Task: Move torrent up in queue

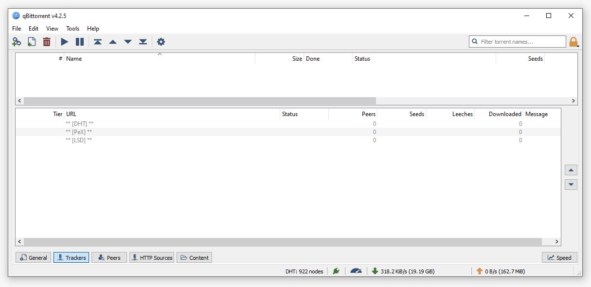Action: point(113,42)
